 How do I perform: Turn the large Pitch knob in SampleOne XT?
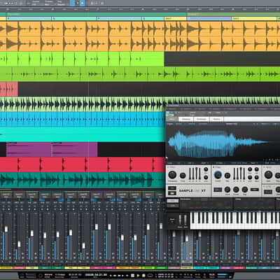[x=172, y=175]
